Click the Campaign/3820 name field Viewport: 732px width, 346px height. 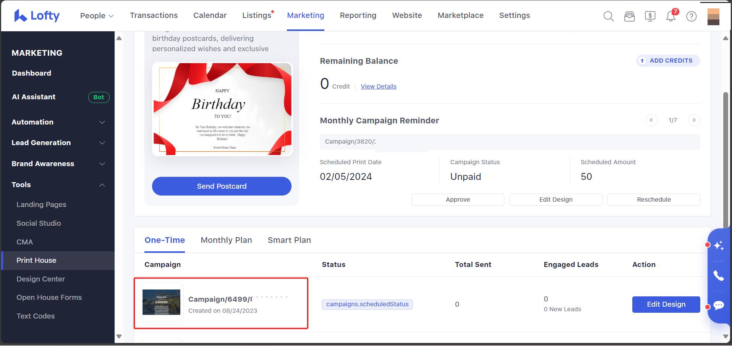click(510, 142)
